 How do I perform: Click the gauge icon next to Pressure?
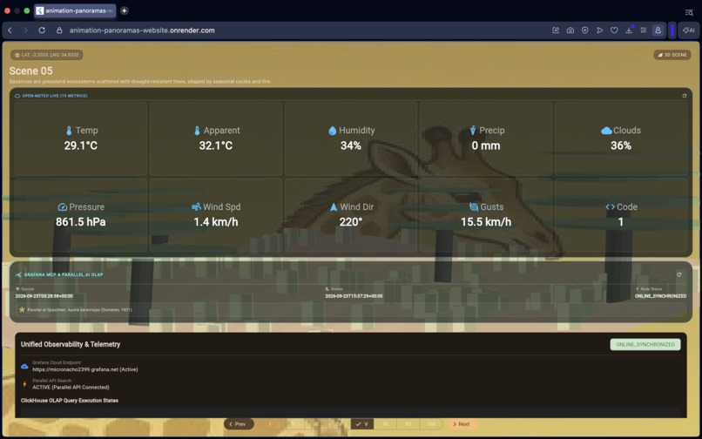click(63, 207)
